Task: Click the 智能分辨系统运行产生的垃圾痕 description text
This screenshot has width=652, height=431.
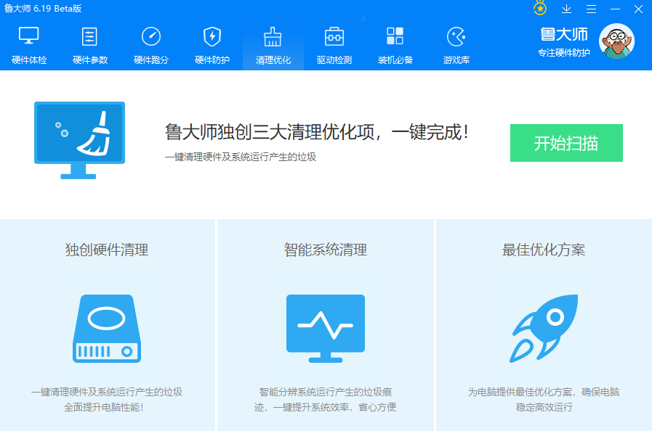Action: tap(326, 392)
